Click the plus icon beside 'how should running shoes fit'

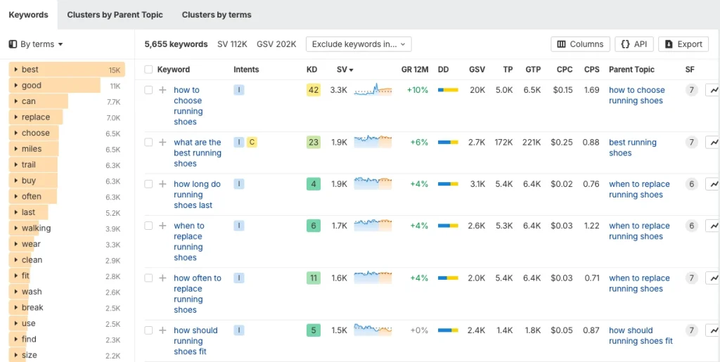(162, 330)
